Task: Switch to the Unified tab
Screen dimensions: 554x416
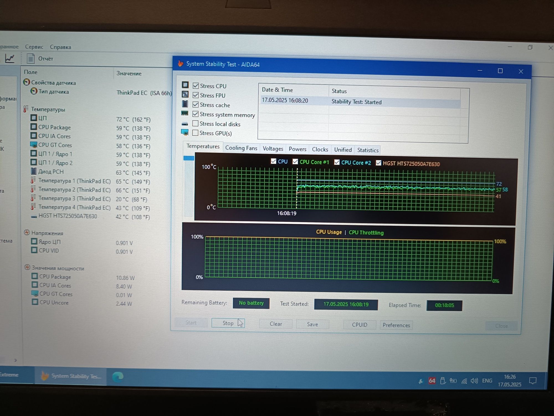Action: (343, 150)
